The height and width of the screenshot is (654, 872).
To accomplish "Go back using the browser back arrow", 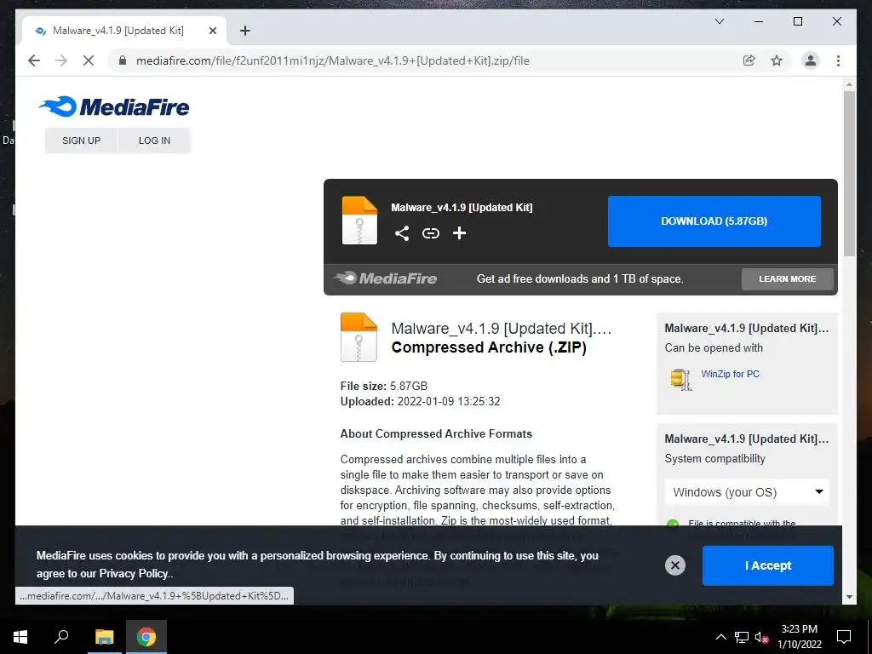I will 34,60.
